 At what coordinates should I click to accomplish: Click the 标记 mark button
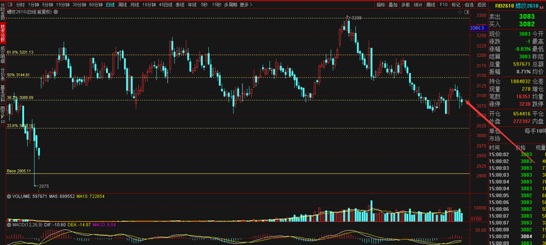click(456, 5)
